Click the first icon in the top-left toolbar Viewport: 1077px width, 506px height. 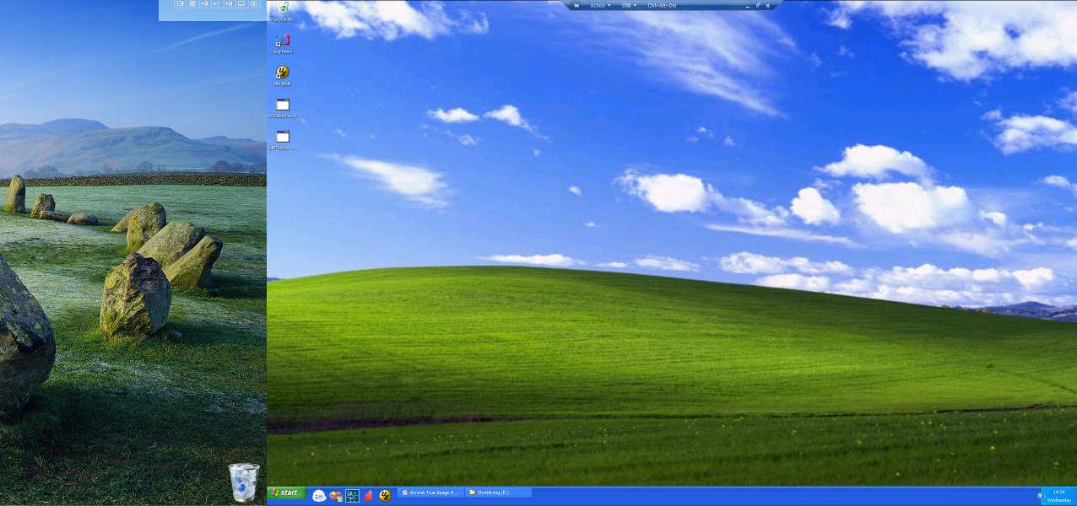(181, 4)
